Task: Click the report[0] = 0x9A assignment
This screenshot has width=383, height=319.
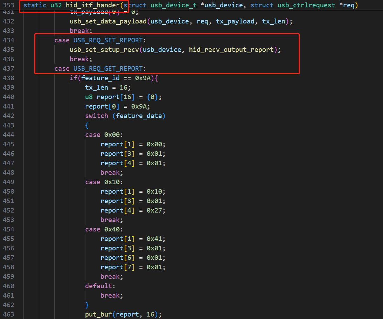Action: coord(118,106)
